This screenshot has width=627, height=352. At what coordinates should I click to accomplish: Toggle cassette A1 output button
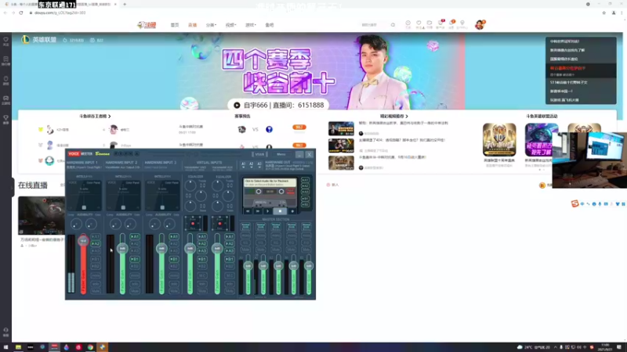[305, 181]
